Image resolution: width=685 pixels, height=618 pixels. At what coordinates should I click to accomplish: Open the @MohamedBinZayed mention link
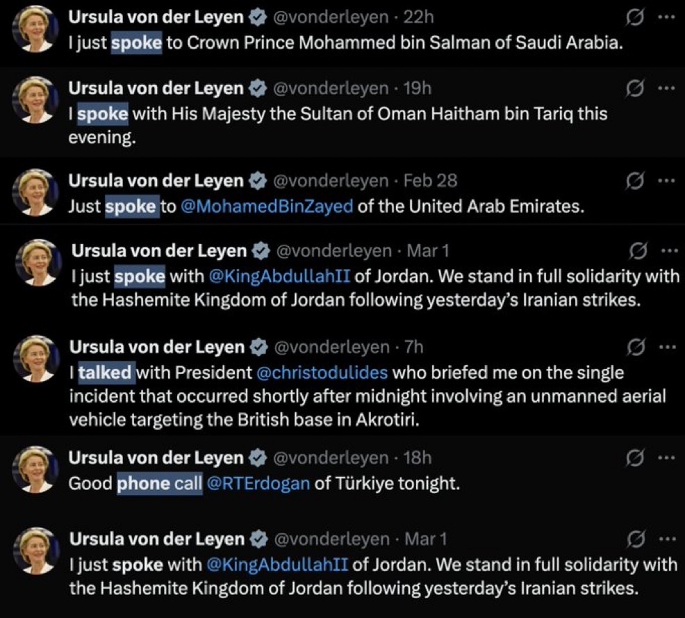pos(266,207)
